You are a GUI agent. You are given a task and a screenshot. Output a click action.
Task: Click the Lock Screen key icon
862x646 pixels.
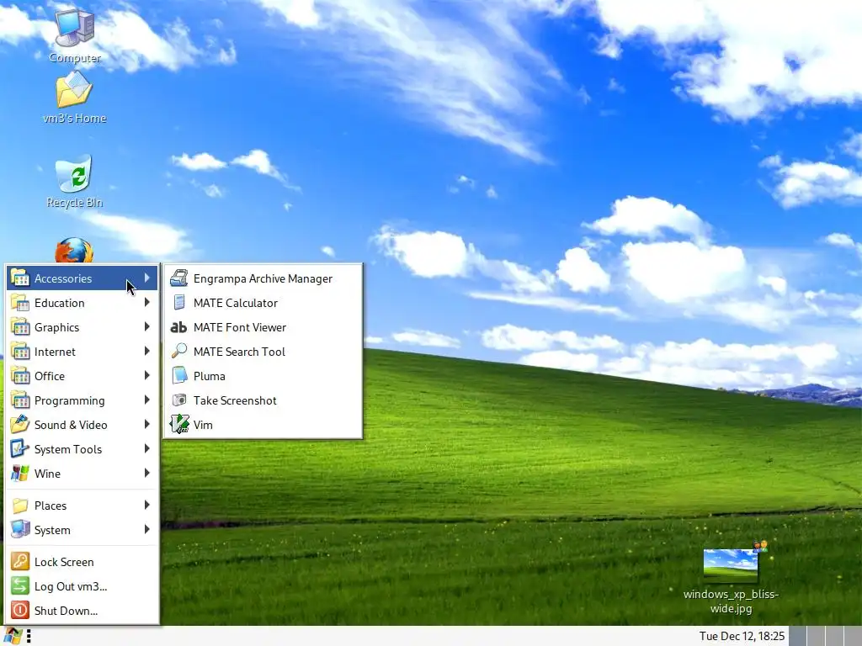pyautogui.click(x=20, y=561)
